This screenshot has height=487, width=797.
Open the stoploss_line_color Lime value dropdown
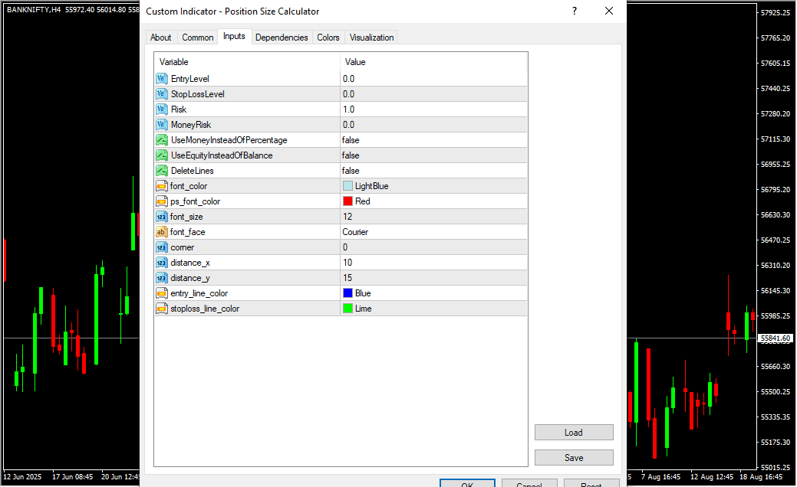tap(433, 309)
